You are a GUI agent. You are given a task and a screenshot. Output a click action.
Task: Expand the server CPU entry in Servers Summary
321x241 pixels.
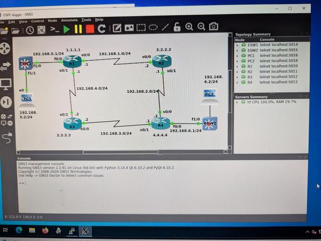pos(237,102)
